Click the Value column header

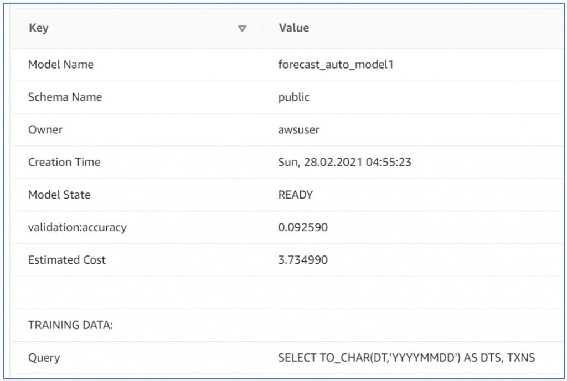(293, 28)
